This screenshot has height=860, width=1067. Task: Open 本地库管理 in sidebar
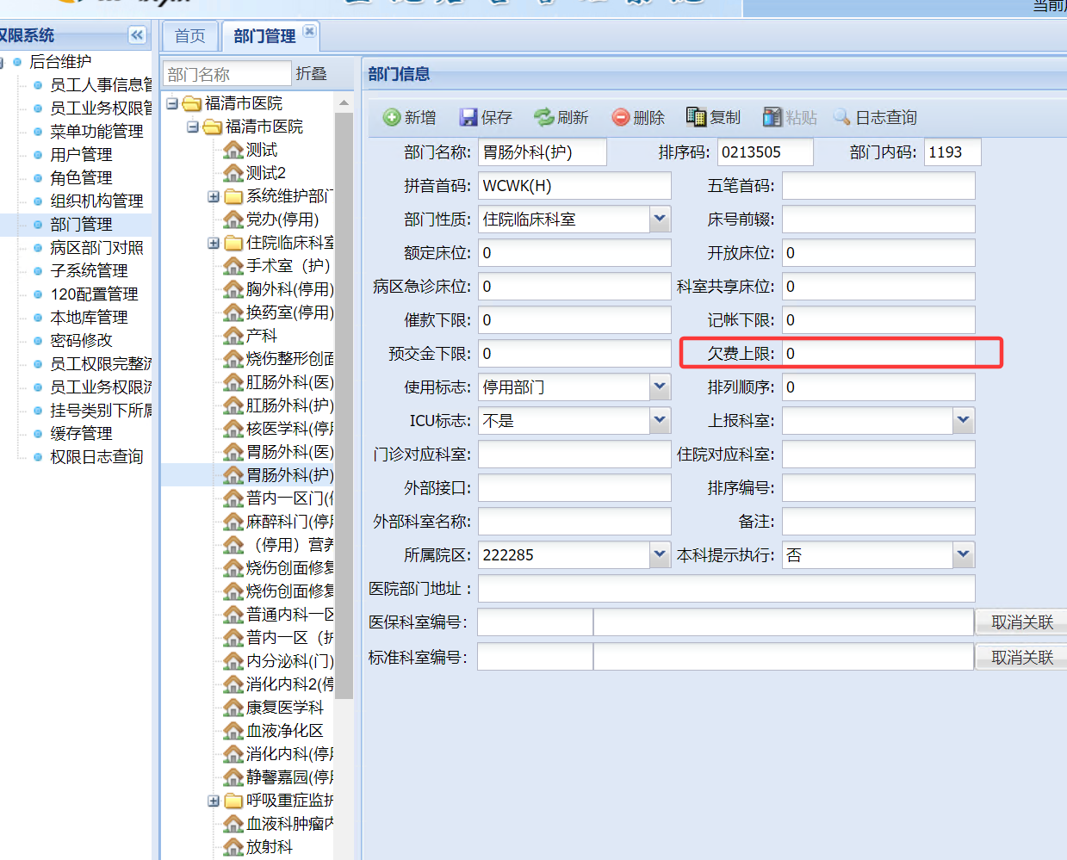[x=89, y=318]
